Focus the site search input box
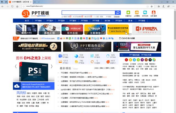Viewport: 176px width, 113px height. [x=88, y=13]
